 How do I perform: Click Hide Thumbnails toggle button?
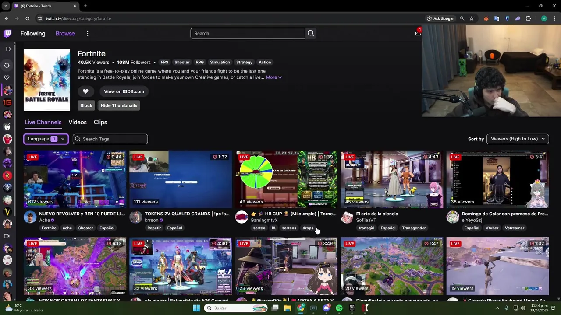(x=119, y=105)
